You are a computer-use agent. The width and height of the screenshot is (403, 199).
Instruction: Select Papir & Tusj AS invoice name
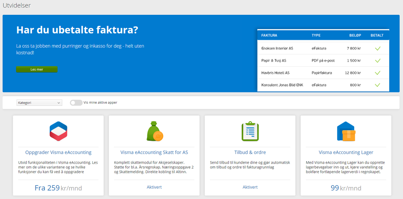274,61
